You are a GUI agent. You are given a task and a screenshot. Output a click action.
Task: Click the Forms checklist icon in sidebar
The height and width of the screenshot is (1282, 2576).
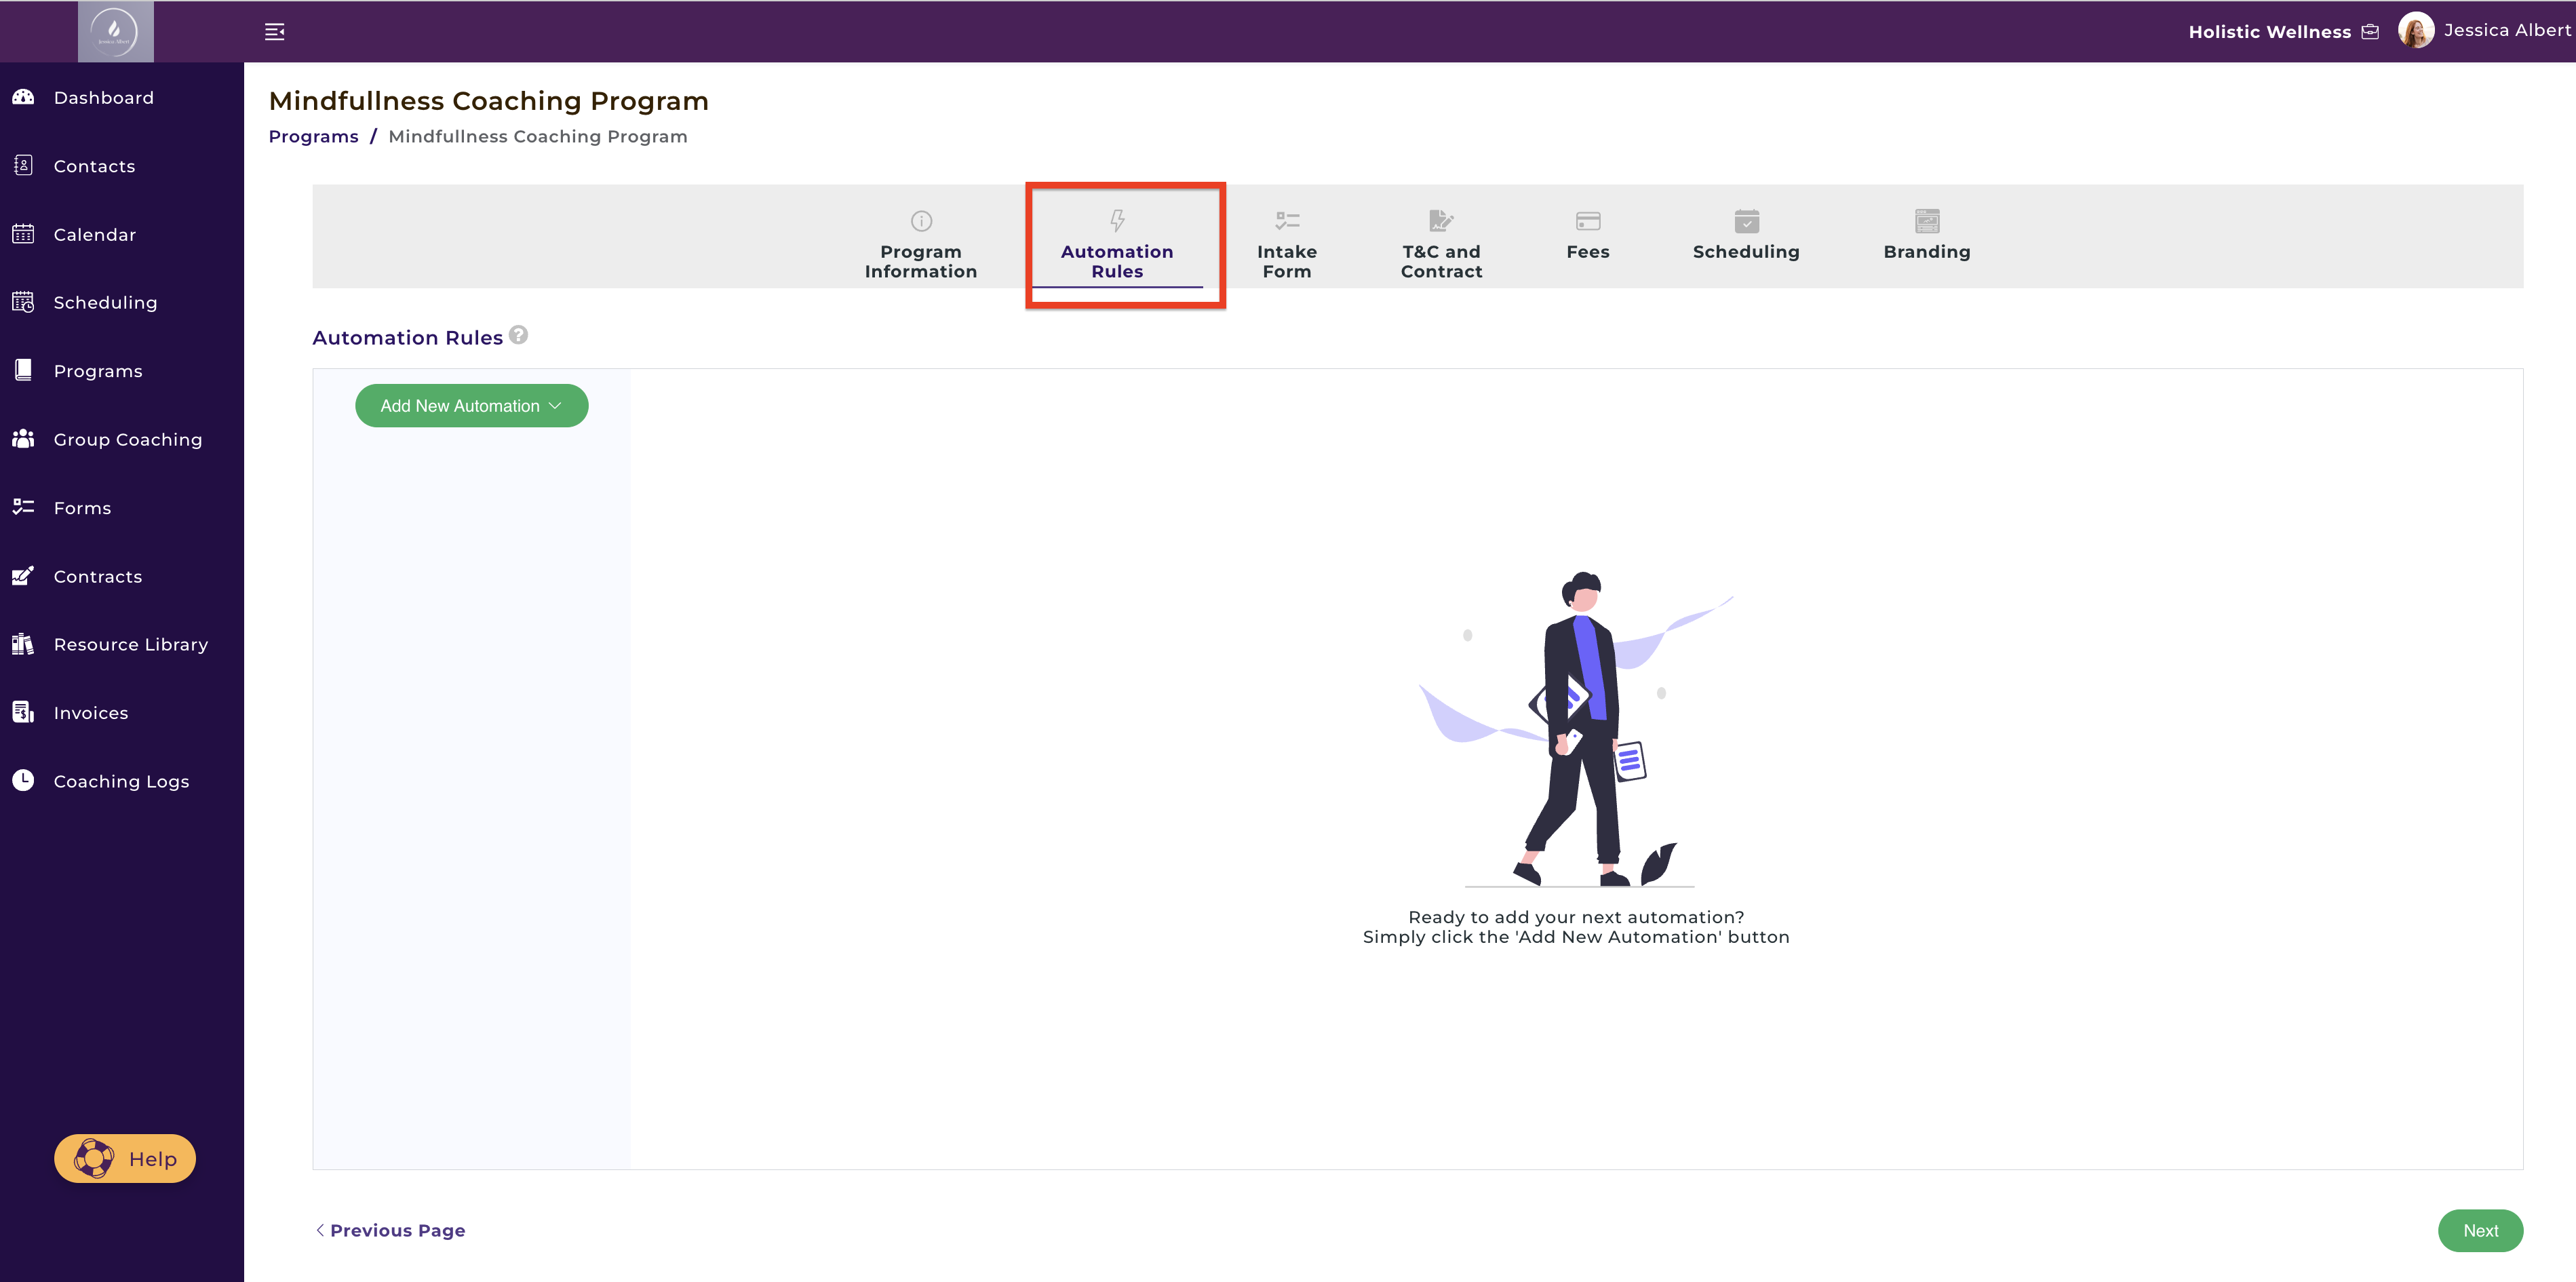[x=23, y=507]
